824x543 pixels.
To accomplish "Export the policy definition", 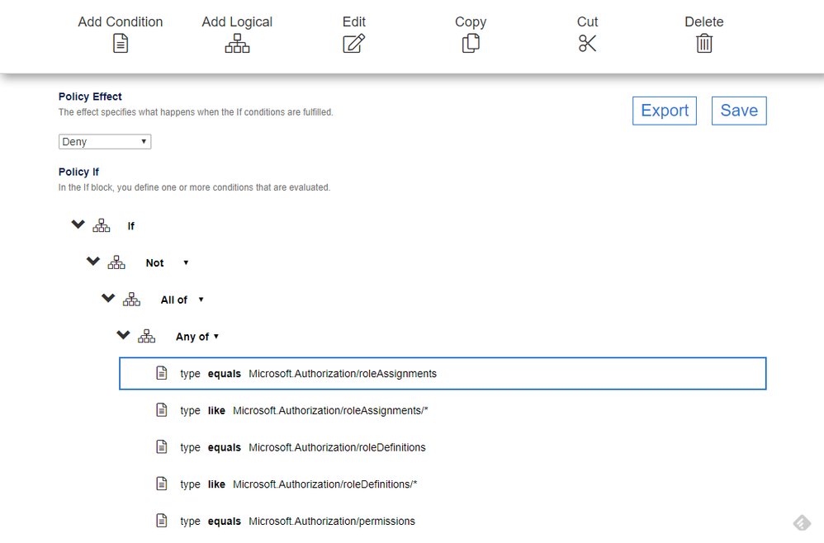I will pyautogui.click(x=665, y=111).
